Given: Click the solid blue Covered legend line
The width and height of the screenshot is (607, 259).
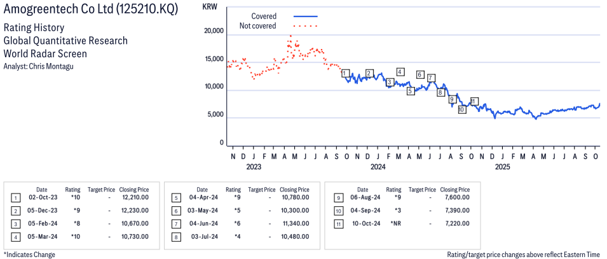Looking at the screenshot, I should pyautogui.click(x=306, y=16).
